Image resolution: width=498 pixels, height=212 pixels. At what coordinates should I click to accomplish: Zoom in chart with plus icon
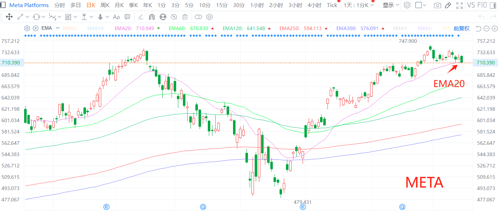(494, 29)
